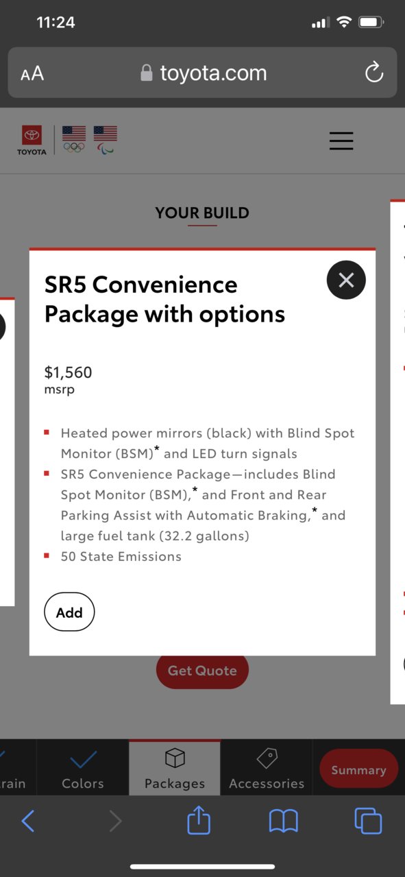405x877 pixels.
Task: Open Safari bookmarks book icon
Action: [283, 821]
